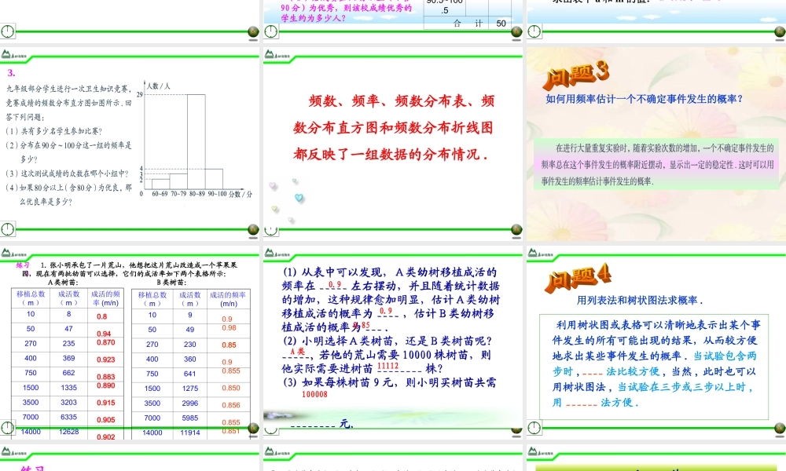Image resolution: width=786 pixels, height=471 pixels.
Task: Click cell 11914 in B类 table
Action: [190, 433]
